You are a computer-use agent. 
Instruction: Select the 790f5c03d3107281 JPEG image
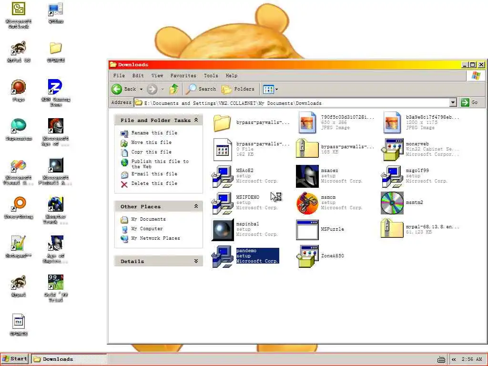[307, 122]
